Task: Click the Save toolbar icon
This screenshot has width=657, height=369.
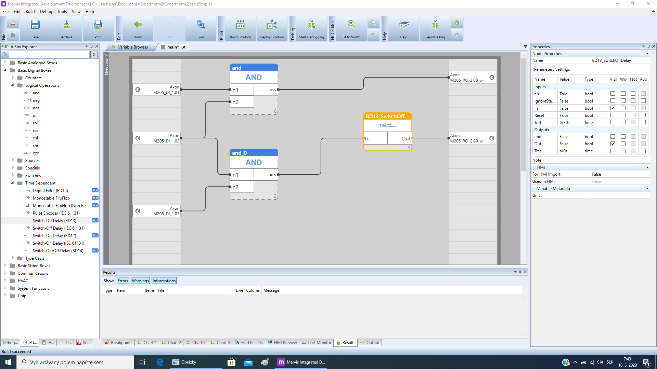Action: point(35,25)
